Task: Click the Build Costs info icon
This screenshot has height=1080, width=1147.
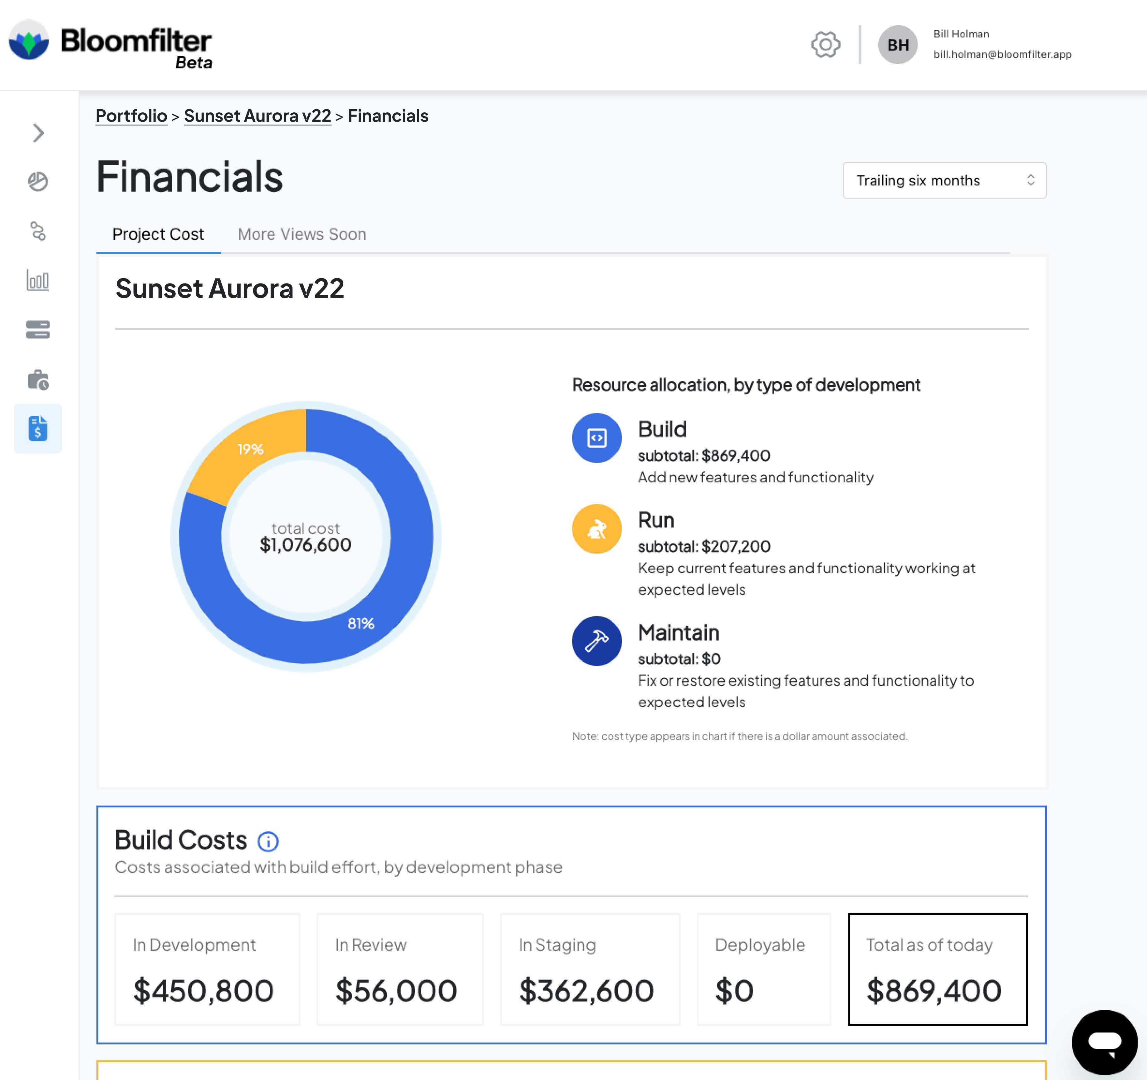Action: (x=268, y=841)
